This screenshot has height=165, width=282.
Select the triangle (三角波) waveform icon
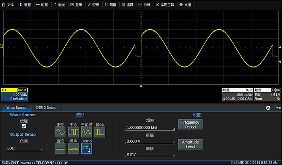pyautogui.click(x=86, y=132)
